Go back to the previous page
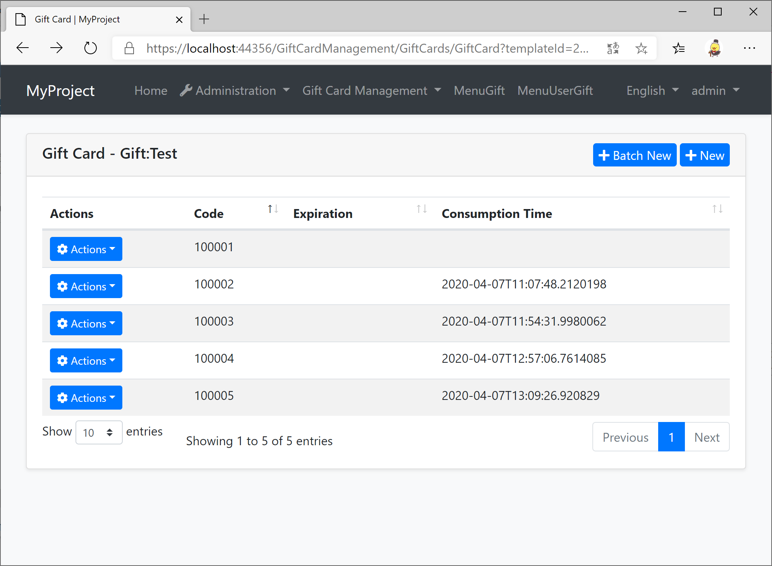This screenshot has height=566, width=772. coord(23,48)
